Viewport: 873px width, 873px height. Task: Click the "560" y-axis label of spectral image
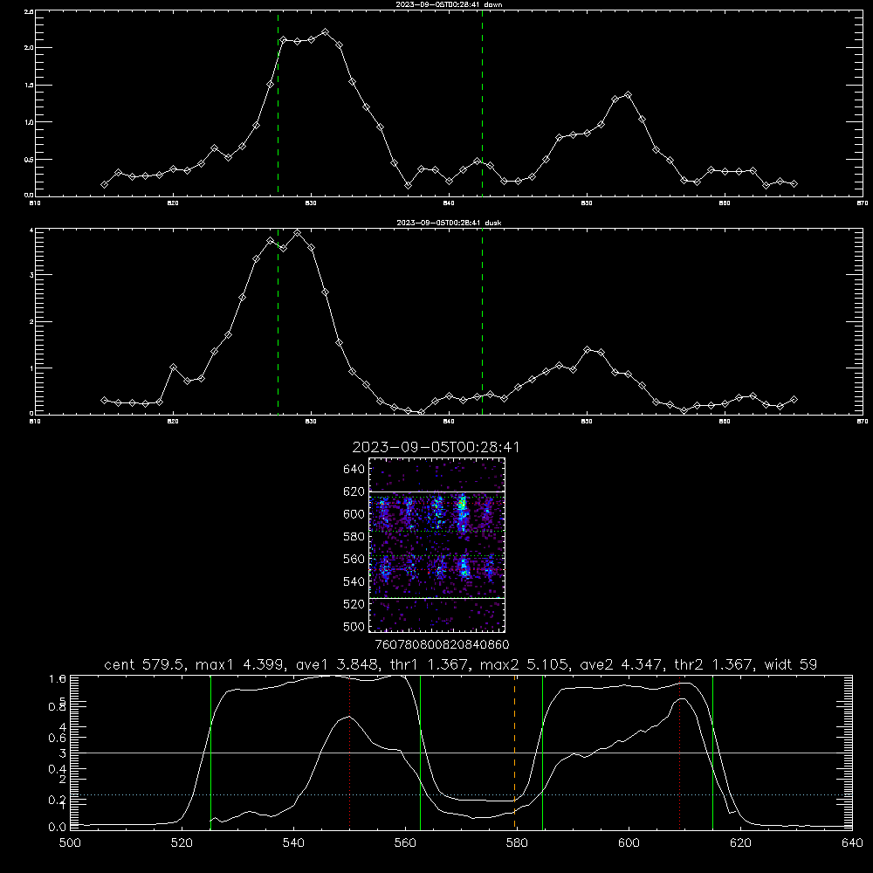[354, 559]
